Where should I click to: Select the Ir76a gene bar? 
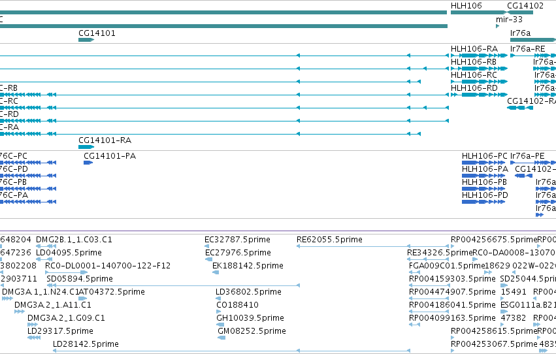[x=533, y=40]
